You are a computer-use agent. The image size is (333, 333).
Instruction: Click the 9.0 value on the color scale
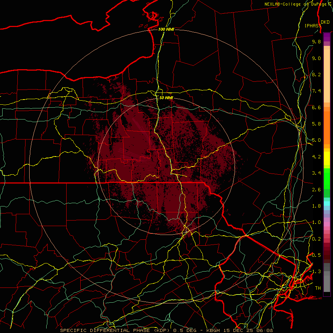316,58
